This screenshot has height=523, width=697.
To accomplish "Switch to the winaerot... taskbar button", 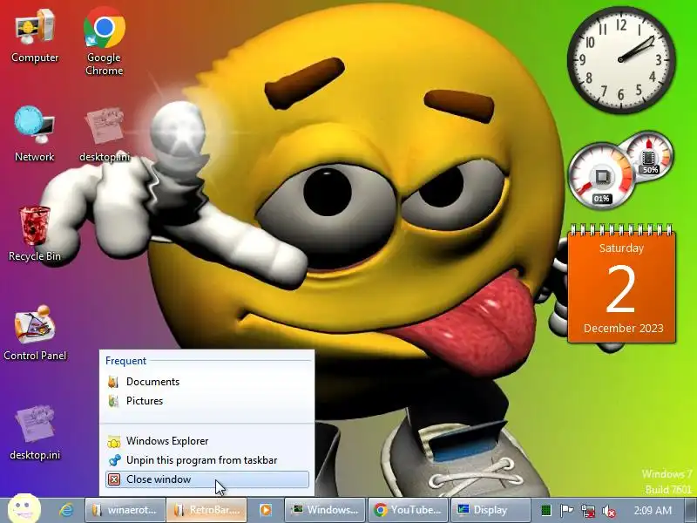I will [125, 510].
